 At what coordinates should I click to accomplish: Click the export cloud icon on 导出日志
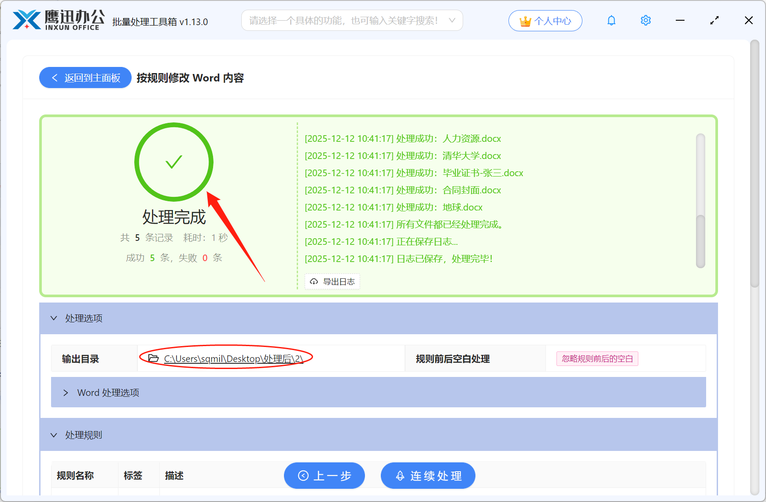coord(313,281)
